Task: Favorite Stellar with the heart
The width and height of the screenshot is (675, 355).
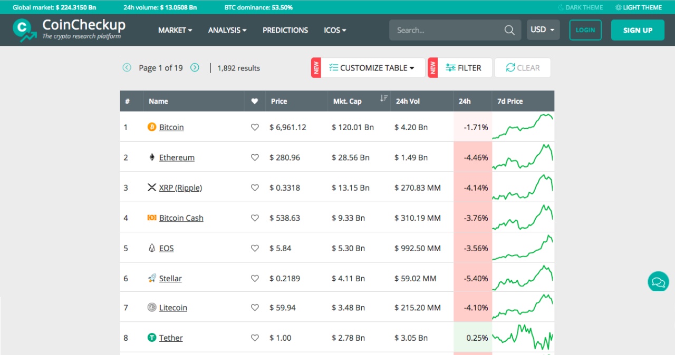Action: [255, 278]
